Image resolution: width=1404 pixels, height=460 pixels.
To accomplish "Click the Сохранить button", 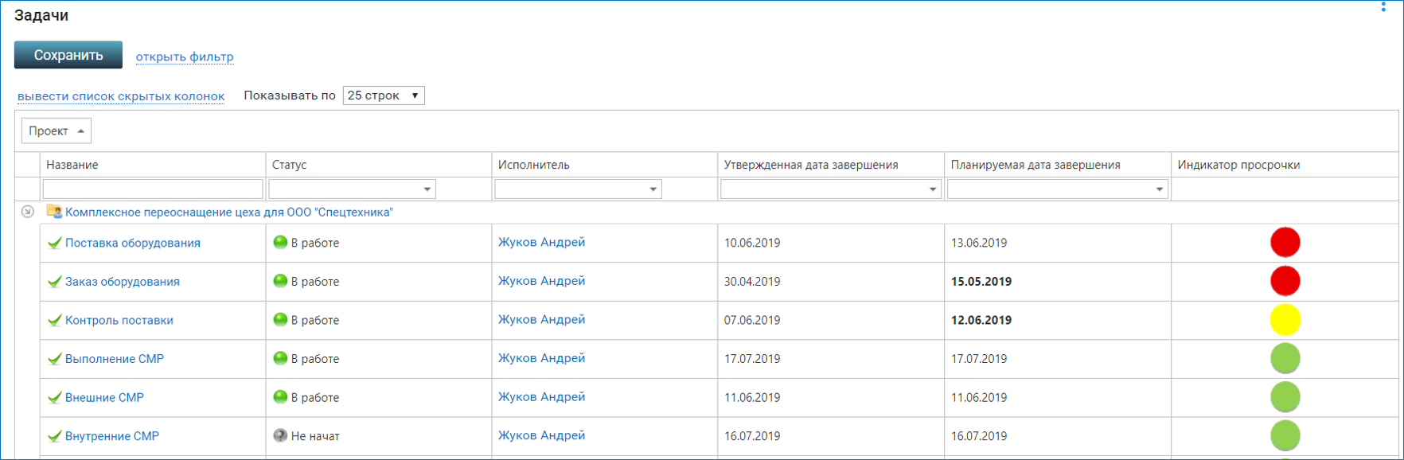I will coord(68,55).
